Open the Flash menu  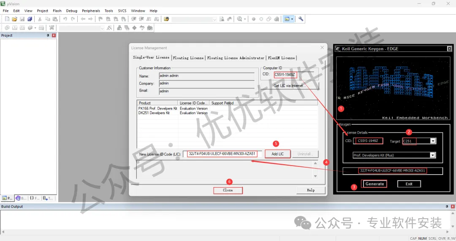pyautogui.click(x=57, y=11)
